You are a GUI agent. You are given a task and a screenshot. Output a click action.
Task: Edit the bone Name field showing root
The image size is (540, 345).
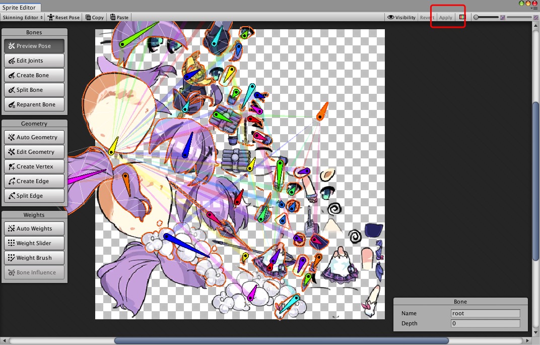[485, 313]
